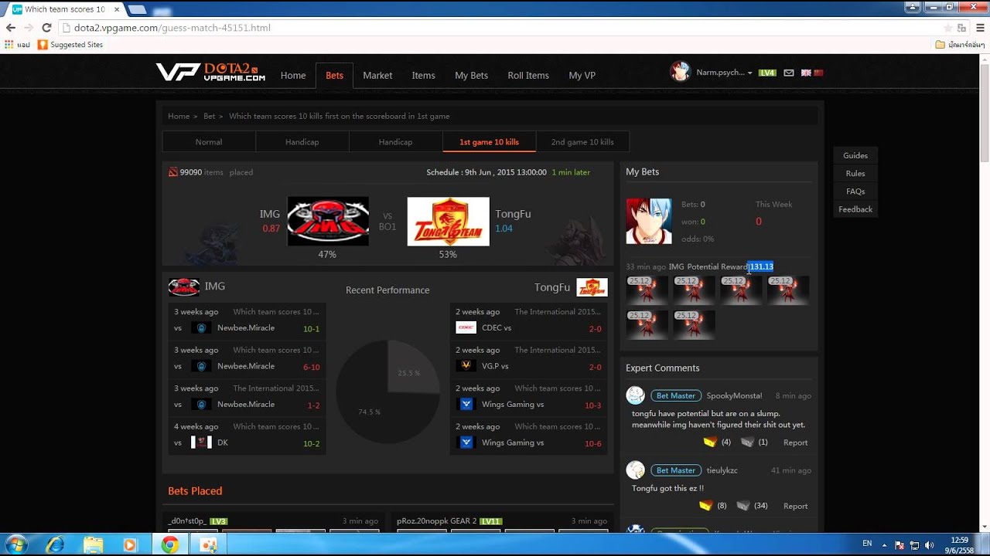Viewport: 990px width, 556px height.
Task: Upvote SpookyMonsta's comment with the yellow thumbs-up
Action: point(709,442)
